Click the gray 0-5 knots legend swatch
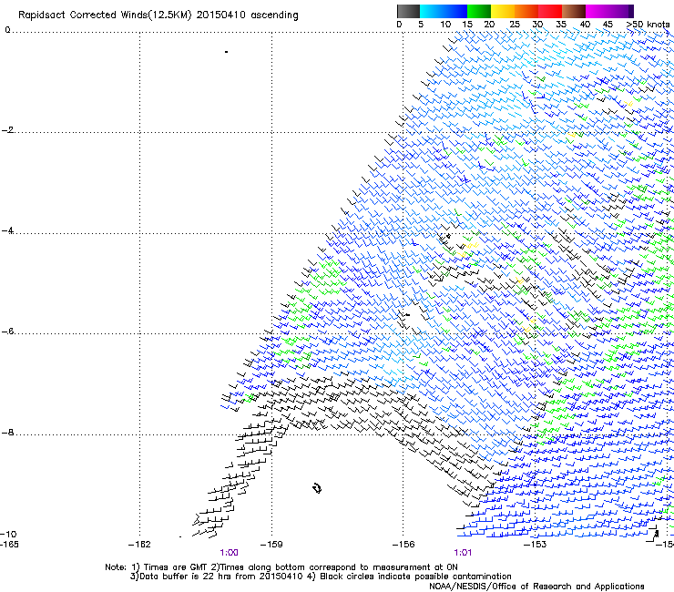Image resolution: width=674 pixels, height=592 pixels. [408, 11]
